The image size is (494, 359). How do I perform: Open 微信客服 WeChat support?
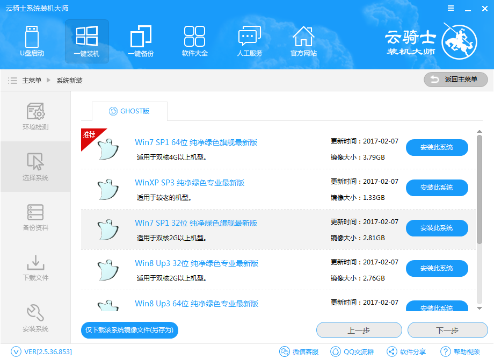point(299,352)
